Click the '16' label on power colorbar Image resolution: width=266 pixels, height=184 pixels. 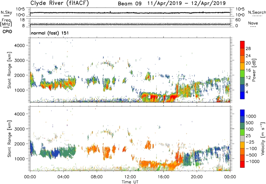click(x=248, y=70)
